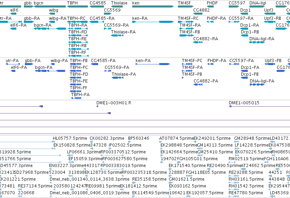Select the TBPH-RB transcript
Screen dimensions: 290x198
(x=79, y=49)
